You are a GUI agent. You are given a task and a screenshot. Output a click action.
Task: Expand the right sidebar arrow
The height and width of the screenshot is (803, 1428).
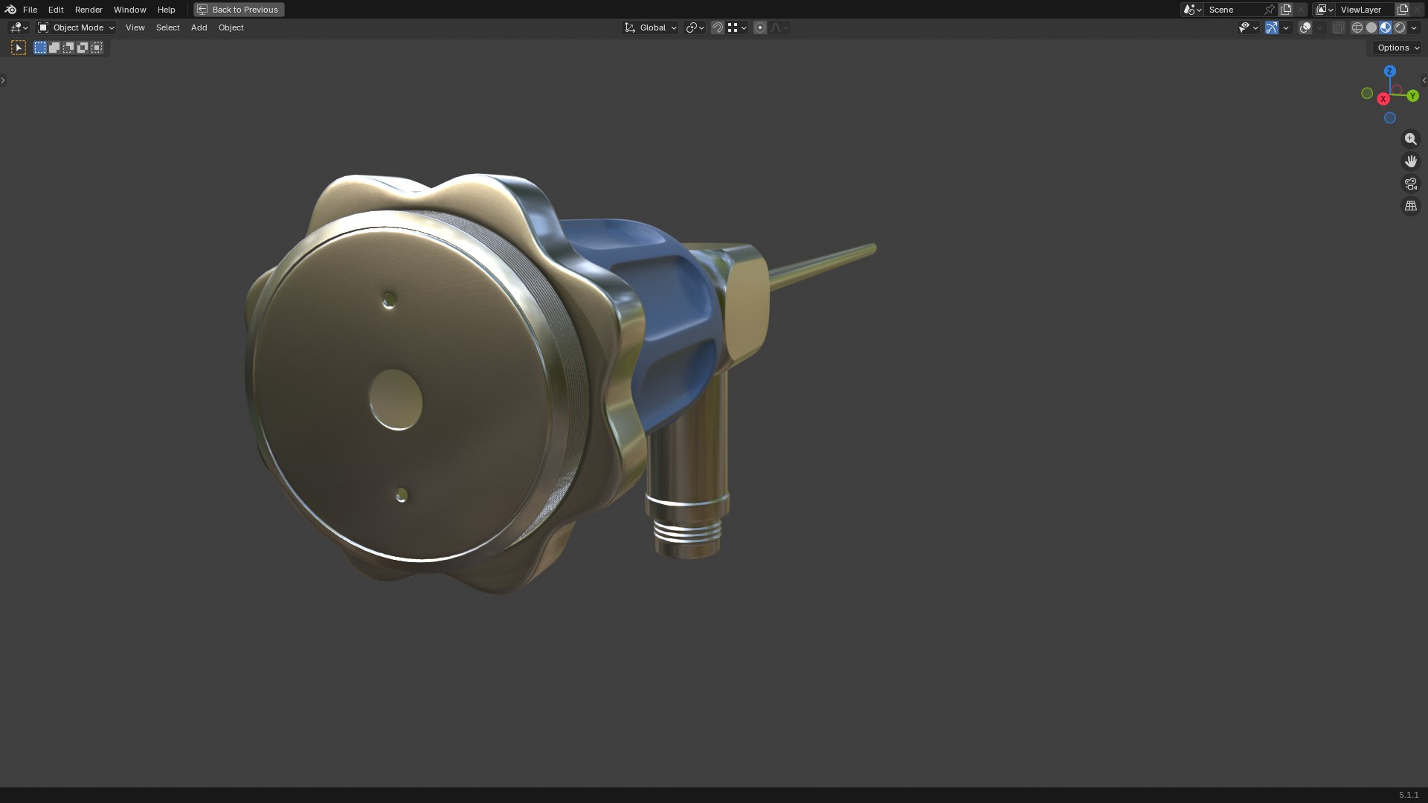click(1424, 80)
